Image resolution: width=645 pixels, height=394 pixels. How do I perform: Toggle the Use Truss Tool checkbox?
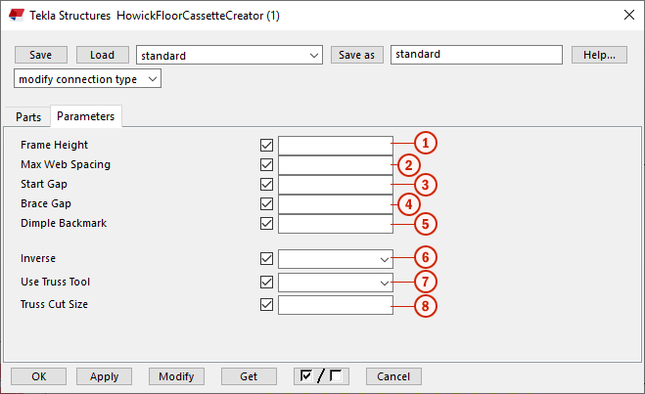point(266,283)
